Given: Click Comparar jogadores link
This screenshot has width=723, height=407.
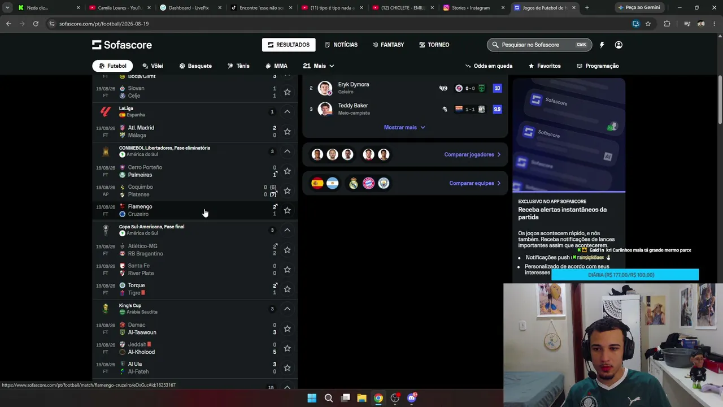Looking at the screenshot, I should click(472, 154).
